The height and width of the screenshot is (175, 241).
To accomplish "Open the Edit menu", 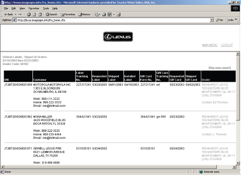I will point(13,8).
